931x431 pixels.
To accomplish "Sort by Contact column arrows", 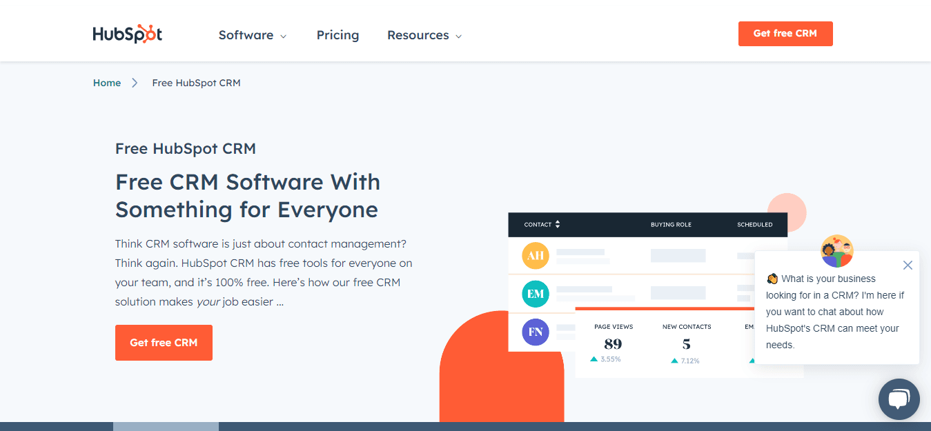I will tap(558, 224).
